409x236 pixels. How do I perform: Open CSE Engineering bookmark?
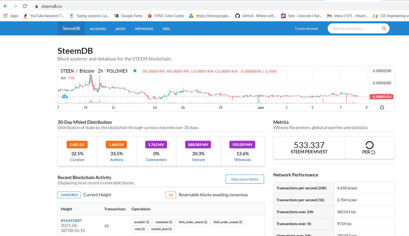(x=391, y=16)
